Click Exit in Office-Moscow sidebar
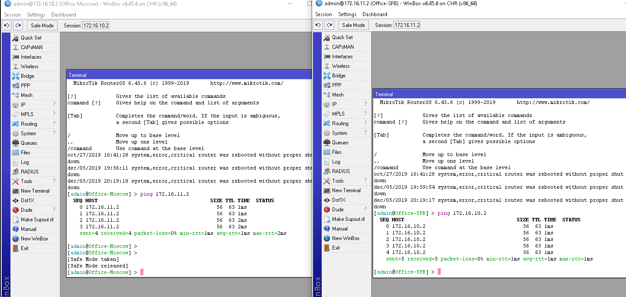Viewport: 626px width, 297px height. [x=35, y=248]
